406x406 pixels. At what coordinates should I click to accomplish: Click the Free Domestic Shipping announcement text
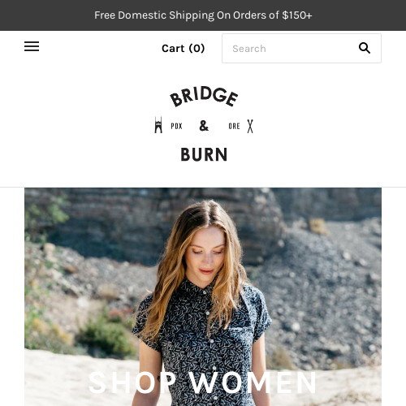[x=203, y=15]
